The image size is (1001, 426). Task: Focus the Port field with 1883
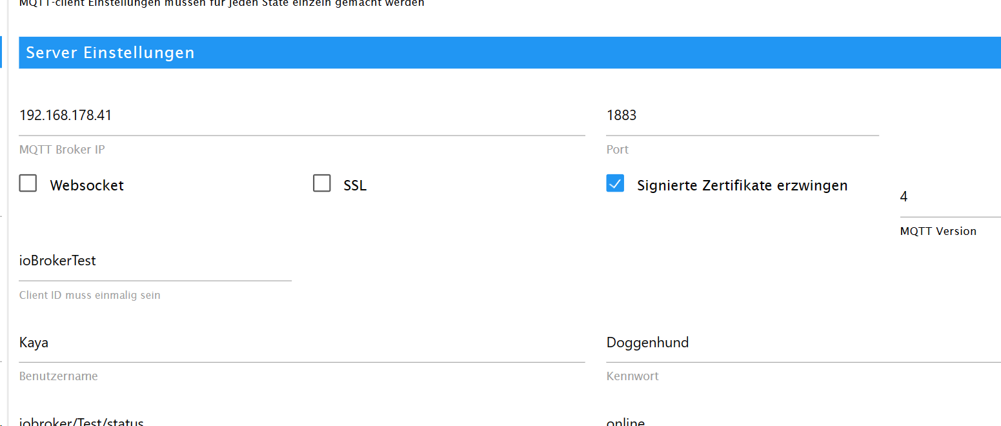click(742, 116)
